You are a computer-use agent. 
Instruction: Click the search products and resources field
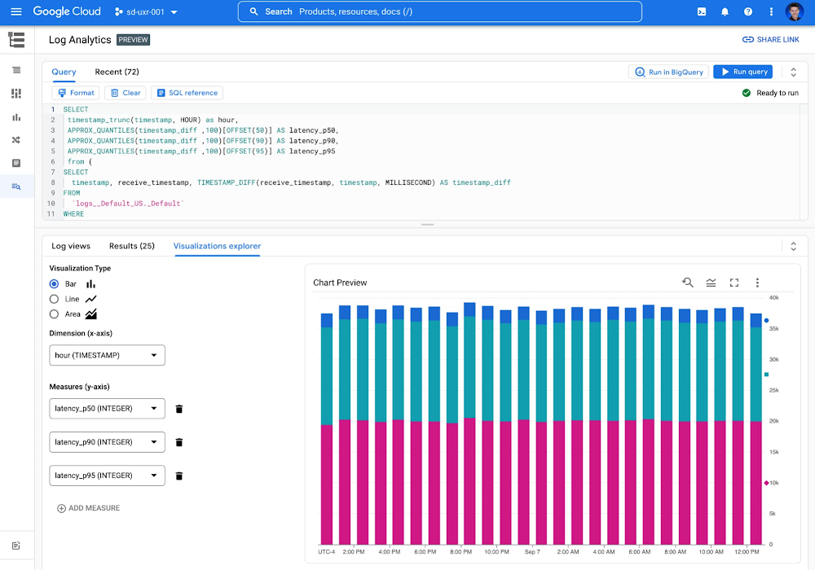tap(440, 11)
